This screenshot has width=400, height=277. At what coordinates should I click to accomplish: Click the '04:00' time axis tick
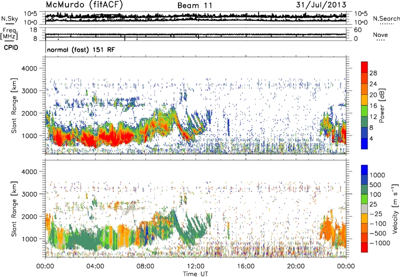point(95,266)
